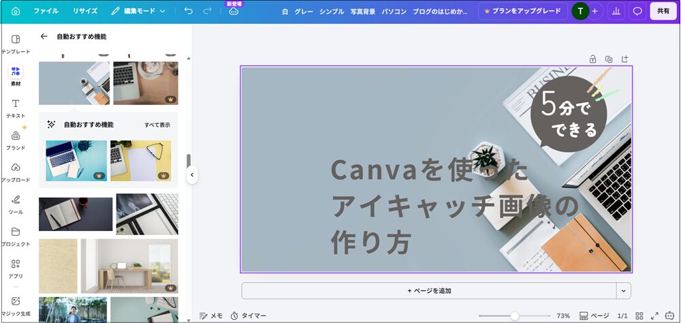Click the ブログのはじめか... title text
Screen dimensions: 681x323
click(441, 12)
